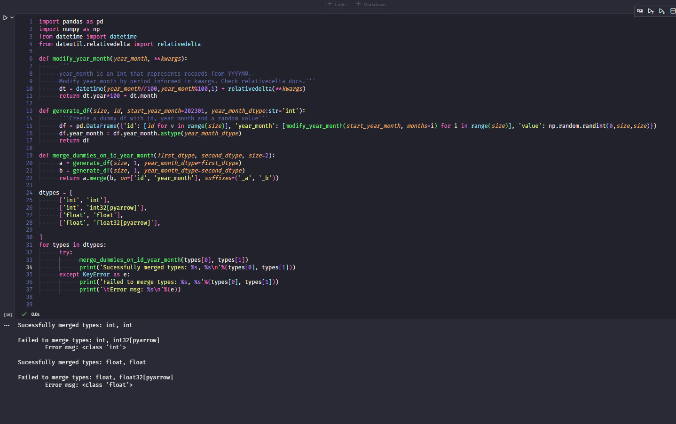Add a new Code cell above
676x424 pixels.
tap(337, 4)
